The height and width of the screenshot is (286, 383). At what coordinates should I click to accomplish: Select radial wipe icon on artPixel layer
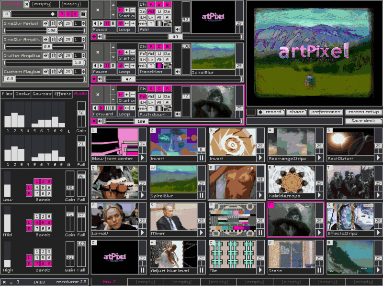pyautogui.click(x=167, y=23)
